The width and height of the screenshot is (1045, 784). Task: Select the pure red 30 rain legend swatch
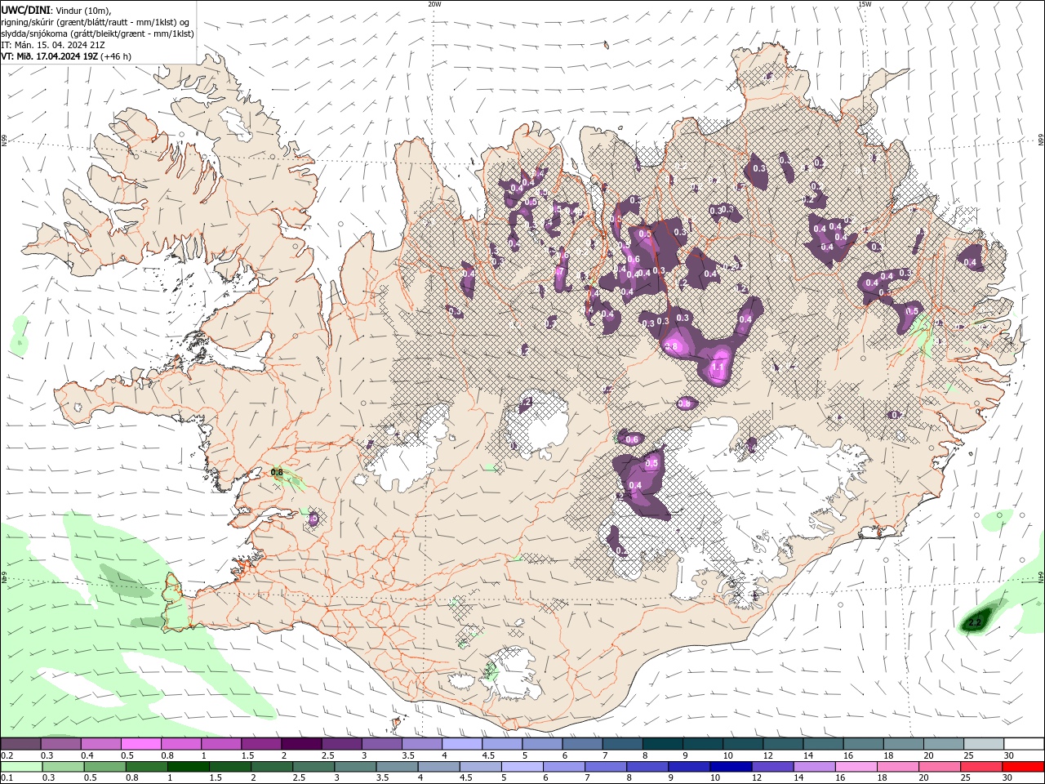click(x=1021, y=767)
